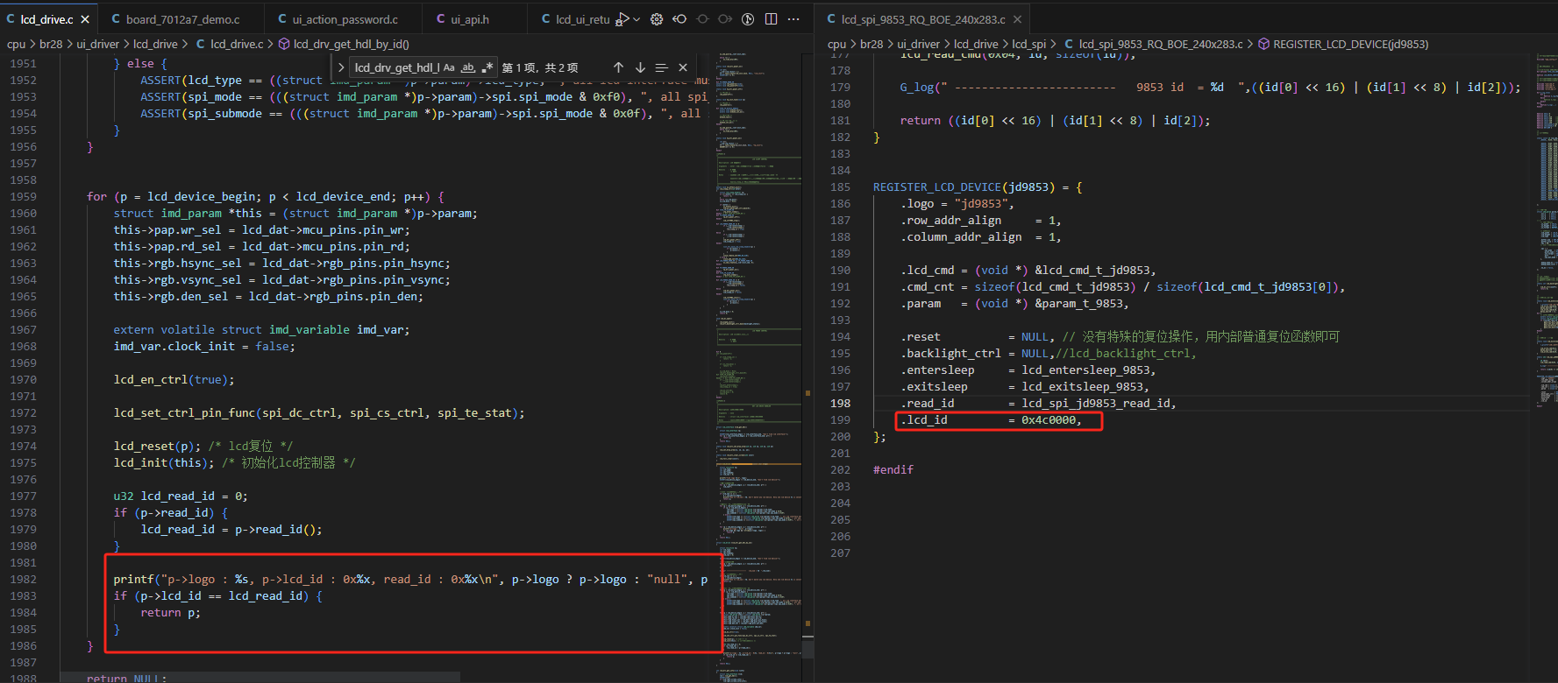
Task: Split the editor to the right
Action: pos(771,18)
